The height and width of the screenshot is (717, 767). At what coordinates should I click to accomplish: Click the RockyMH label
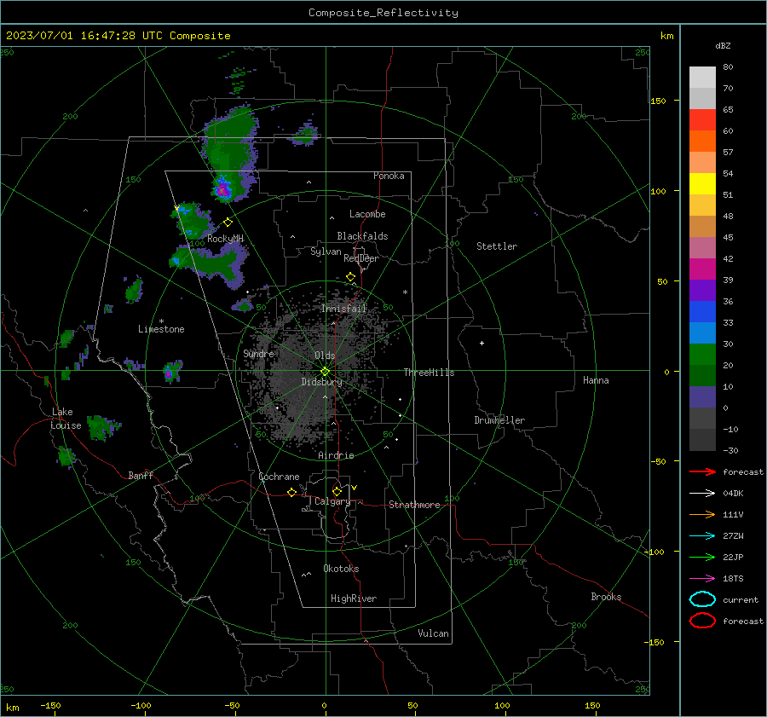[225, 239]
